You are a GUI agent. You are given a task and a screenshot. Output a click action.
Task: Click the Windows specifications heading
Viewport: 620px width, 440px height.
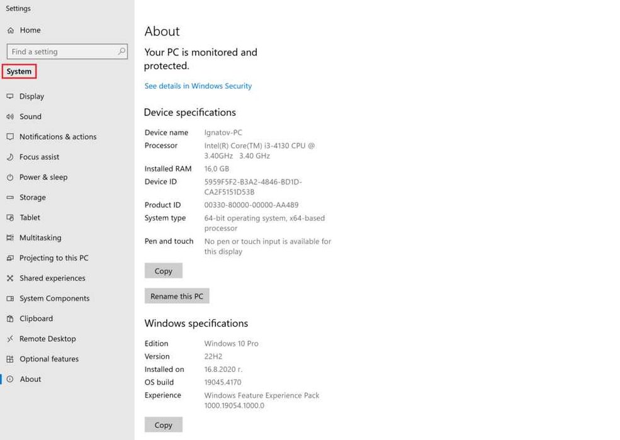(x=196, y=324)
